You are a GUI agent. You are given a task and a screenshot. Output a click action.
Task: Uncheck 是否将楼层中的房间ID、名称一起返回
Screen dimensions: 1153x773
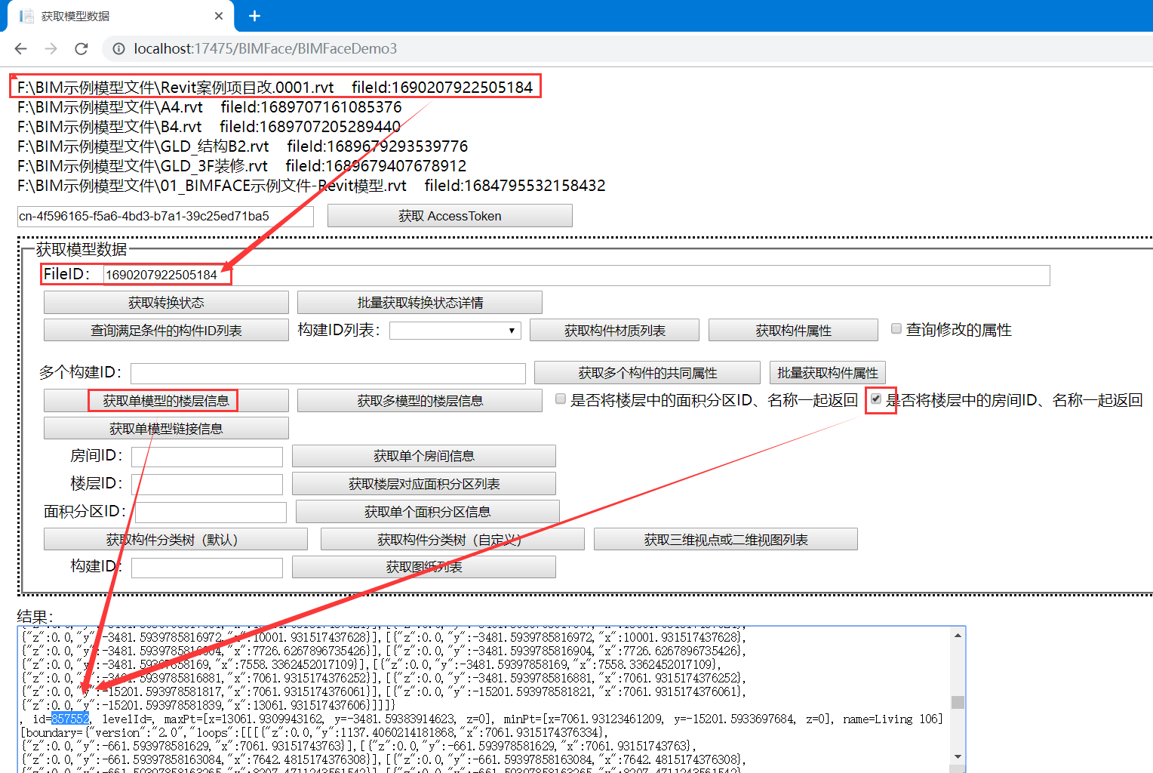[x=875, y=399]
